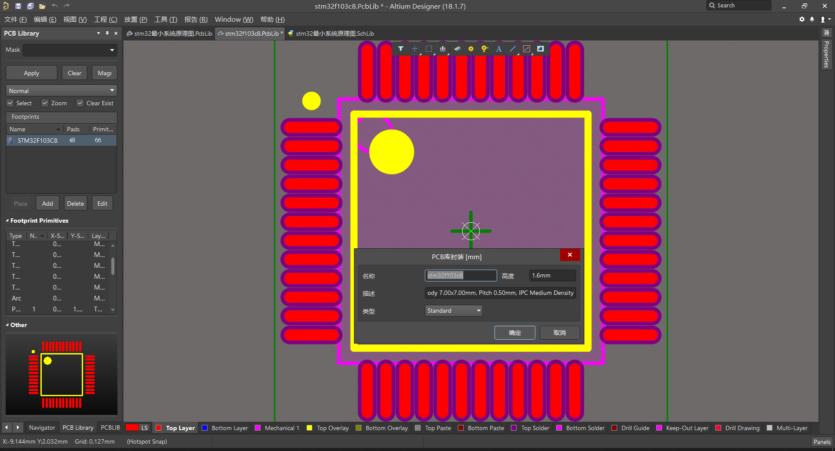This screenshot has width=835, height=451.
Task: Click the Save All icon
Action: pos(30,6)
